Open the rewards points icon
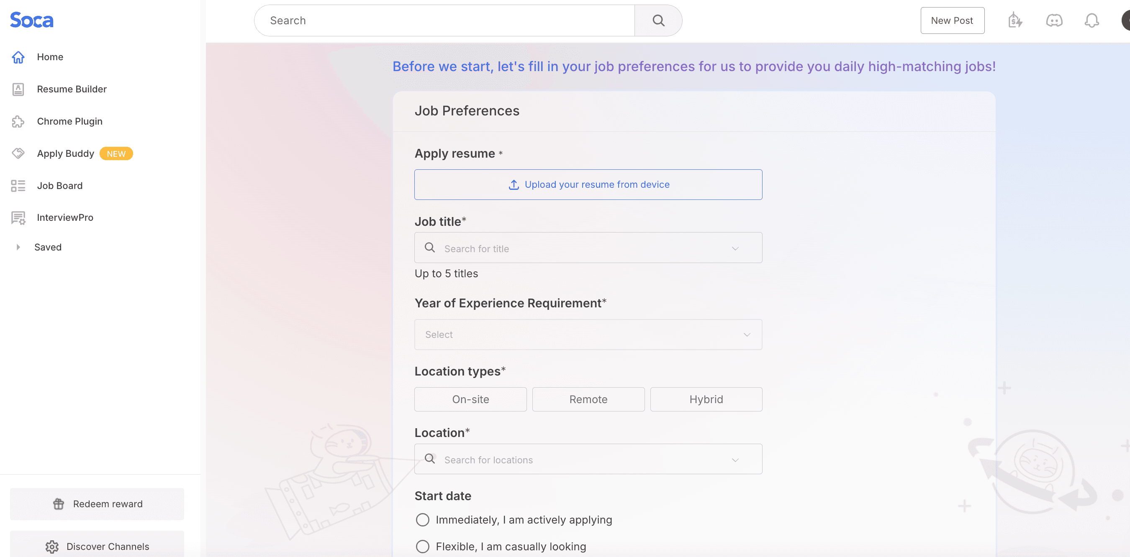The height and width of the screenshot is (557, 1130). [x=1015, y=20]
